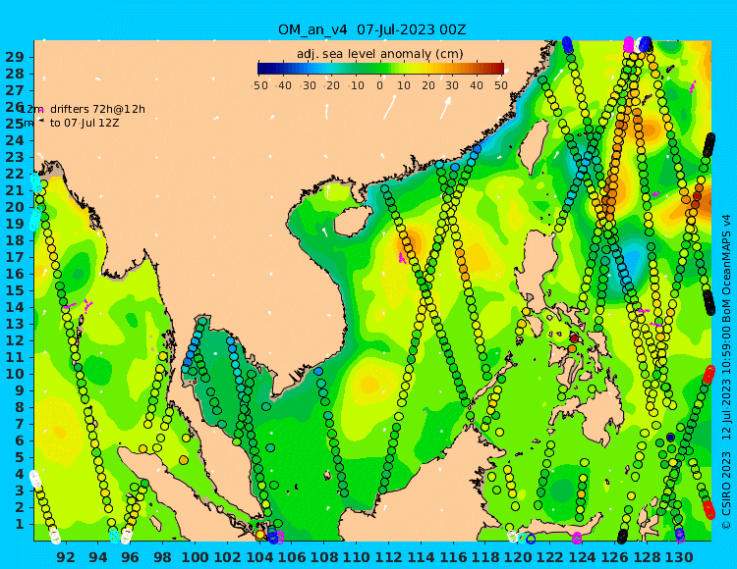737x569 pixels.
Task: Click latitude axis label "8"
Action: click(18, 407)
